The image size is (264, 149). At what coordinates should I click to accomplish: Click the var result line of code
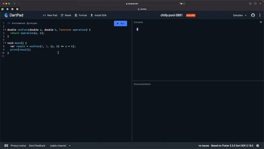point(43,46)
